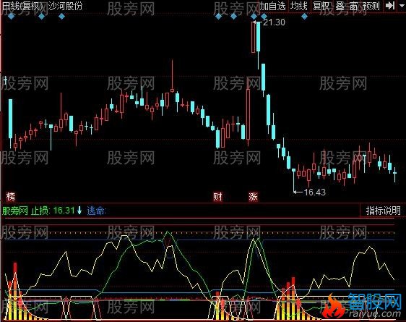The height and width of the screenshot is (322, 406).
Task: Click the 财 event marker
Action: pyautogui.click(x=217, y=197)
